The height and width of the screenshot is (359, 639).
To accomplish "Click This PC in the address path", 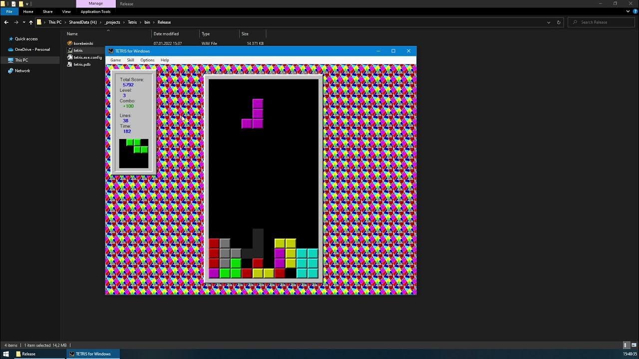I will [55, 22].
